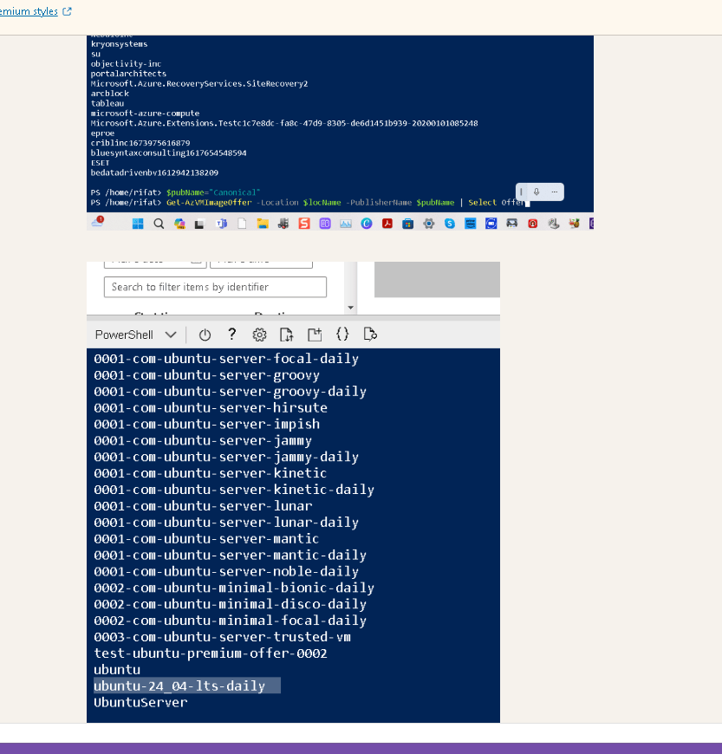Click the tableau publisher line
This screenshot has width=722, height=754.
[107, 103]
